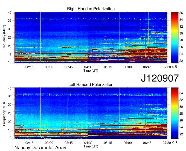Click "Frequency (MHz)" axis label of upper plot
Viewport: 186px width, 151px height.
pos(4,37)
